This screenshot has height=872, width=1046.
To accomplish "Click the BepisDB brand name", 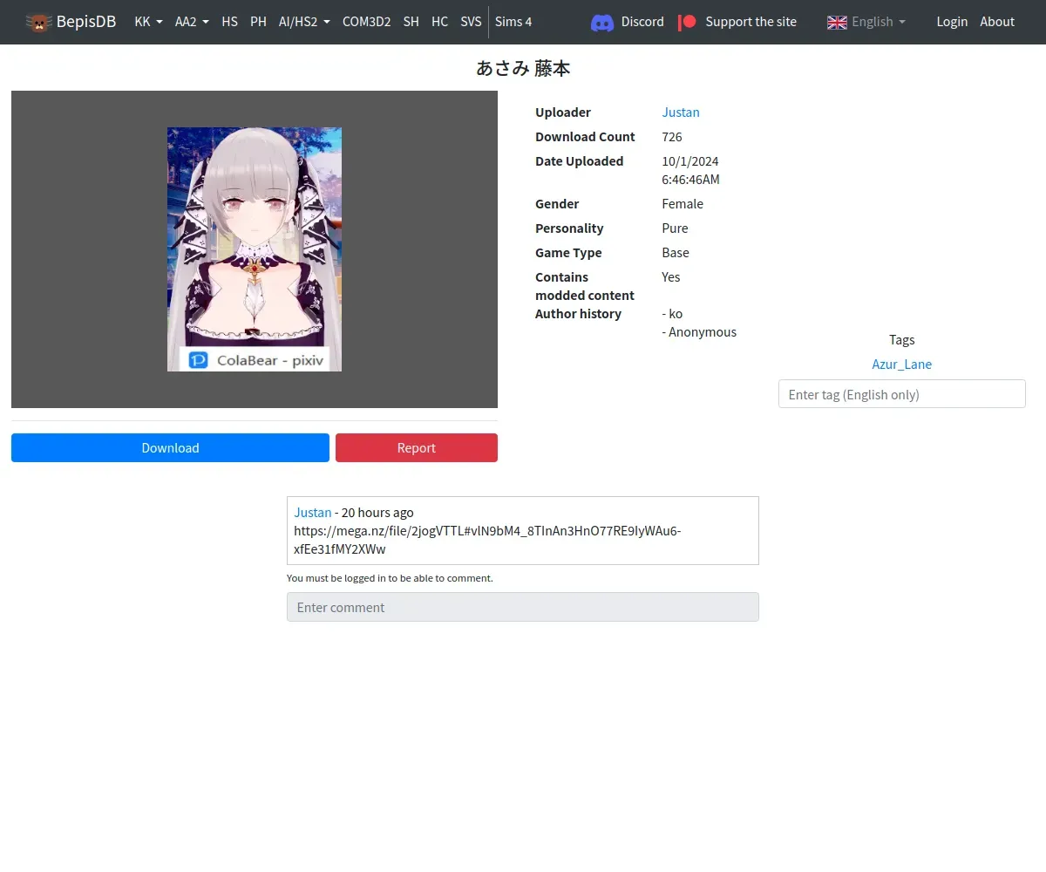I will tap(86, 22).
